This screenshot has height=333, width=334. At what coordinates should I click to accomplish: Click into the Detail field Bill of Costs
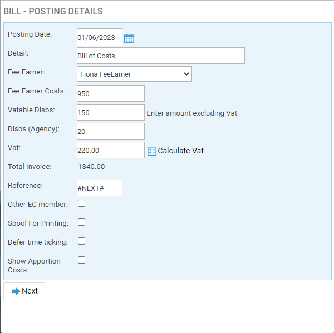(x=161, y=56)
